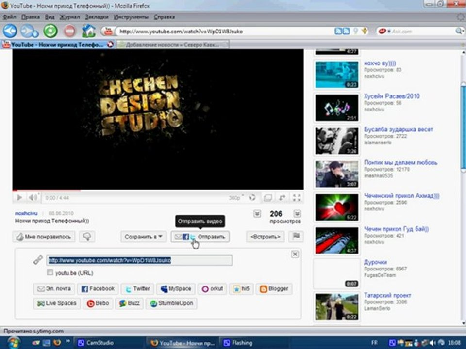Open the Справка menu
This screenshot has height=349, width=466.
click(x=164, y=17)
